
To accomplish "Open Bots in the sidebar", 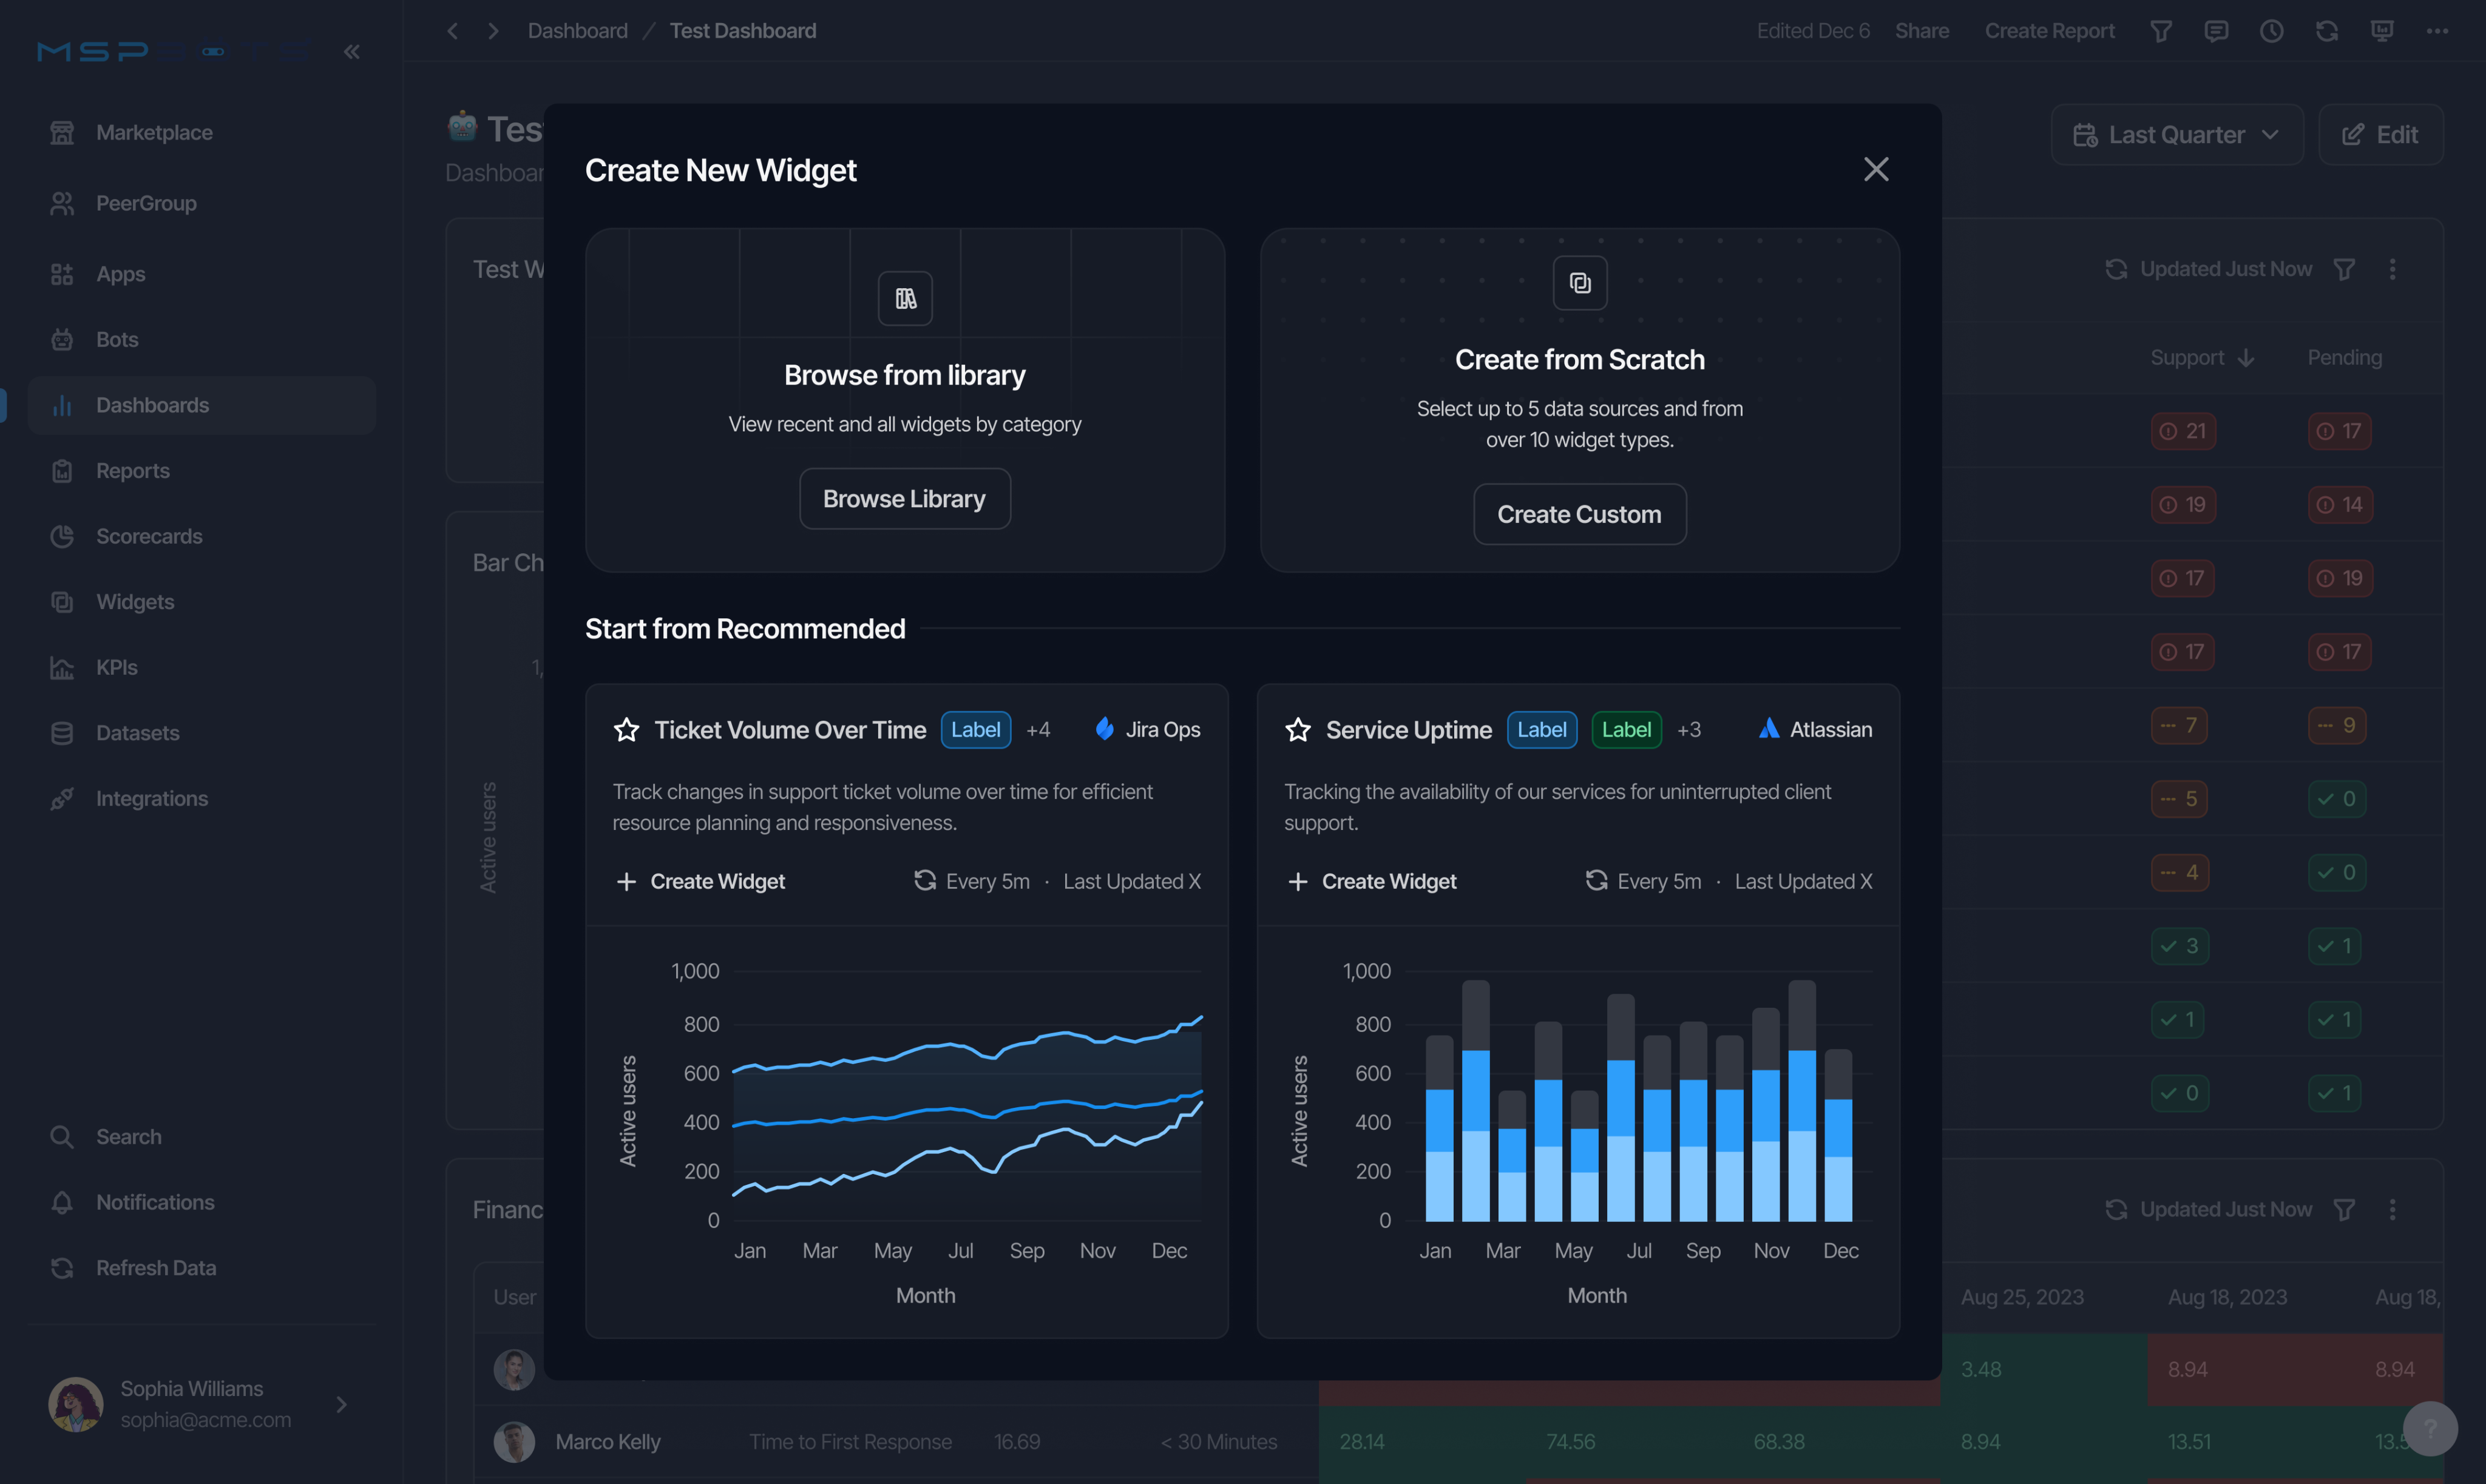I will (x=202, y=339).
